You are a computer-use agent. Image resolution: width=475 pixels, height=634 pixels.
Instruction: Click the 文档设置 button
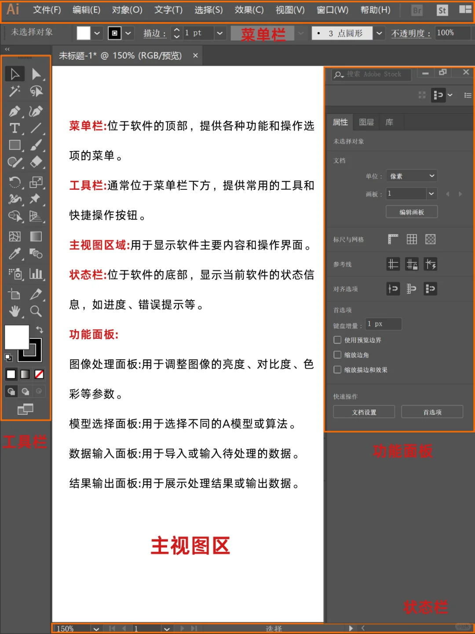(364, 412)
